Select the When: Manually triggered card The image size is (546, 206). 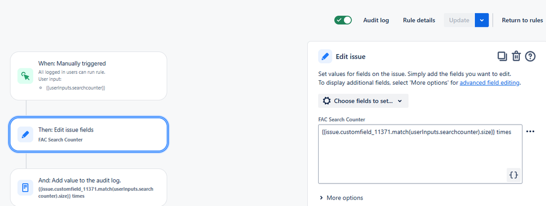89,76
